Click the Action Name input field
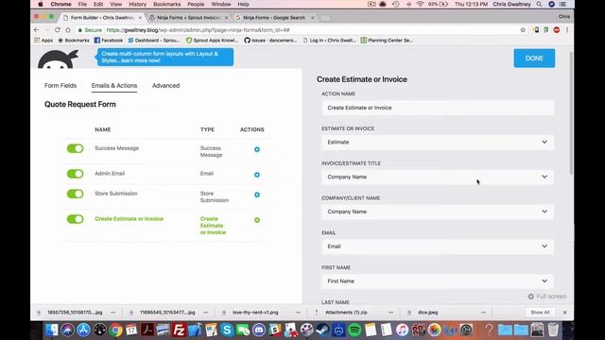 [438, 108]
